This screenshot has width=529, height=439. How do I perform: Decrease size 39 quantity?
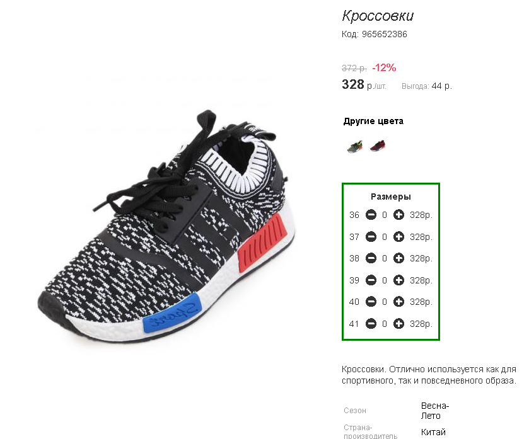pos(371,280)
